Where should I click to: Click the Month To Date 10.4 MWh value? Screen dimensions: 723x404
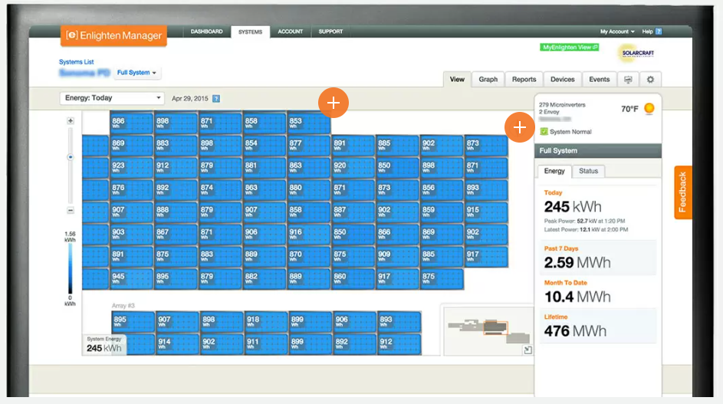(x=577, y=297)
